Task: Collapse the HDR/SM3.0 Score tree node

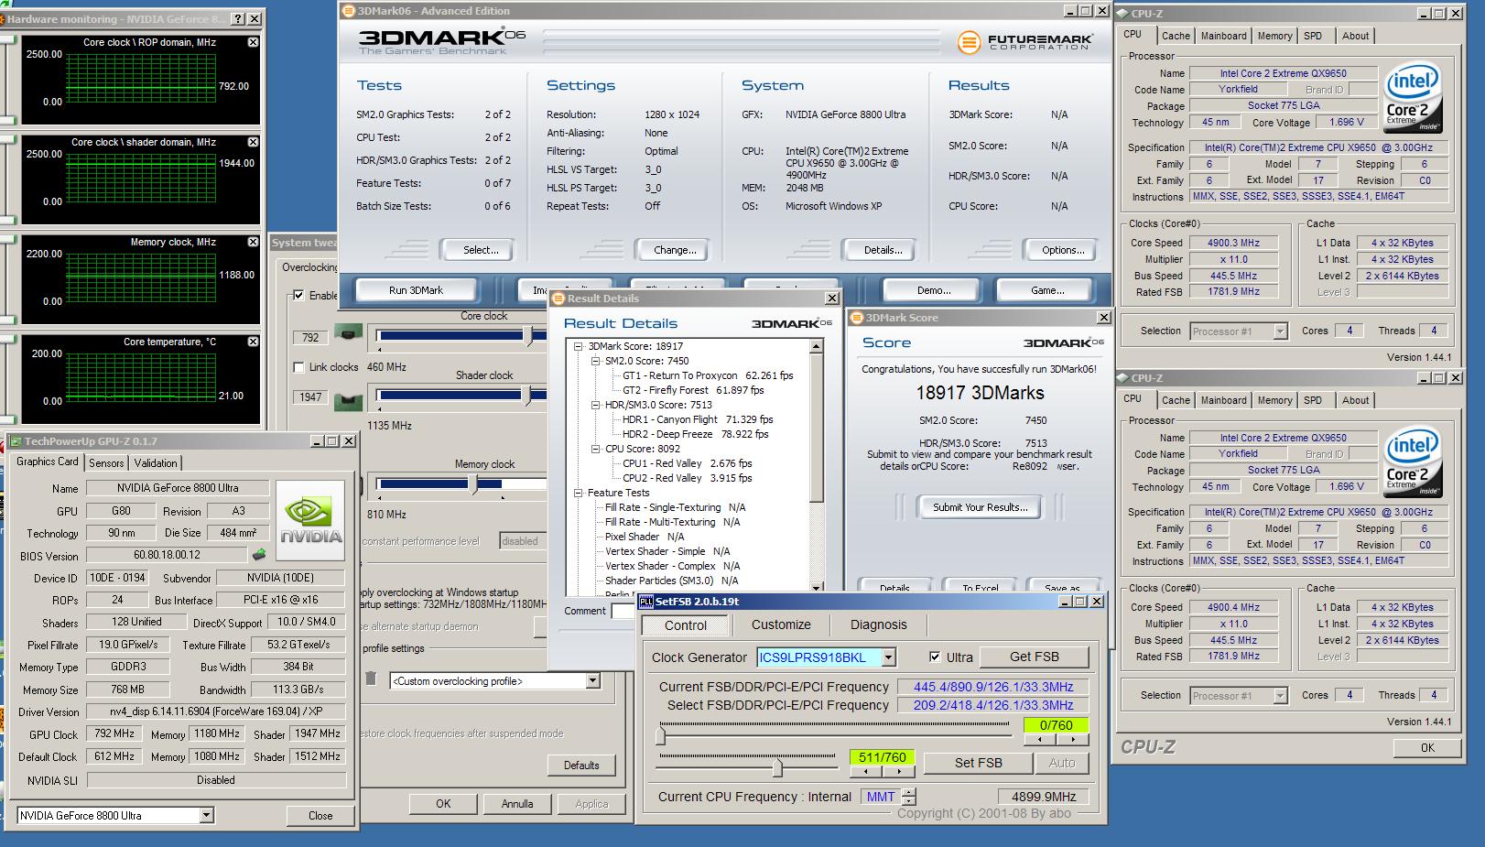Action: [x=595, y=405]
